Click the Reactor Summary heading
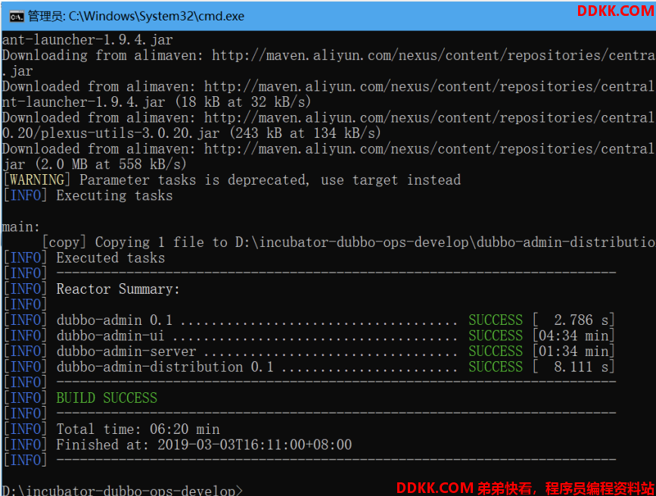Screen dimensions: 656x496 [118, 289]
